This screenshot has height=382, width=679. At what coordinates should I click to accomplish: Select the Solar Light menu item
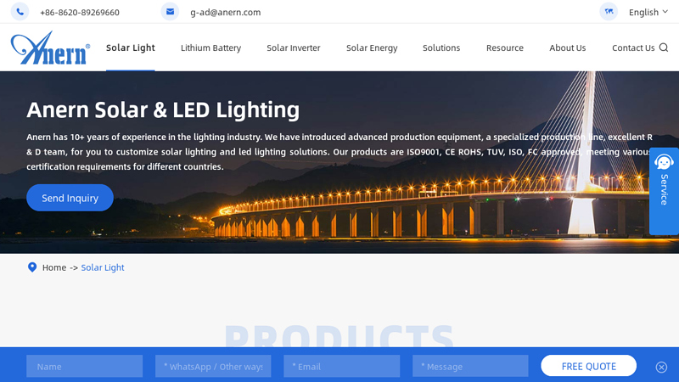(131, 48)
